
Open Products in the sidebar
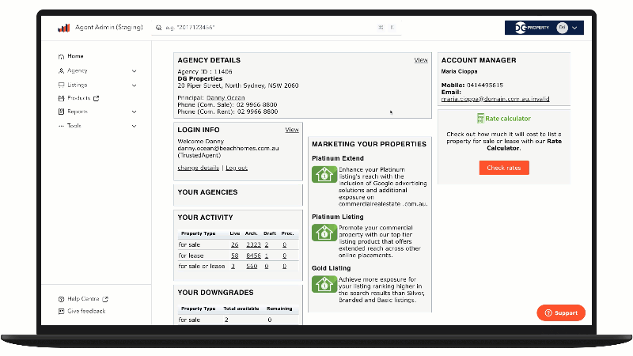pyautogui.click(x=78, y=98)
